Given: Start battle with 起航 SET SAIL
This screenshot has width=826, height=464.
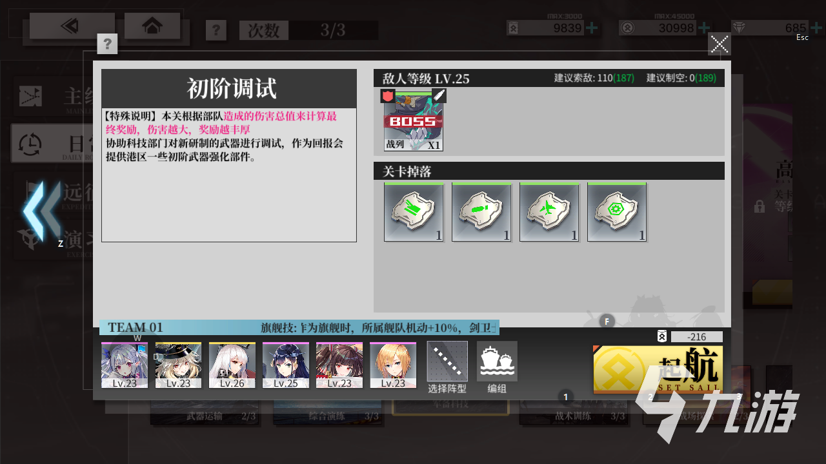Looking at the screenshot, I should [658, 369].
